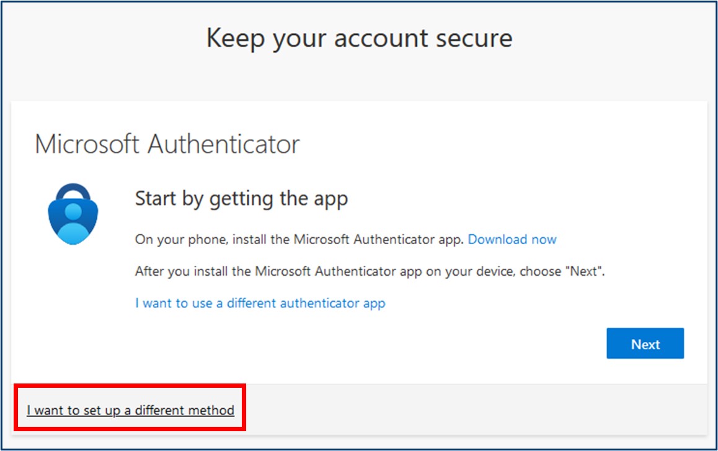Click the gray footer strip right of the red box
Screen dimensions: 718x451
point(476,409)
